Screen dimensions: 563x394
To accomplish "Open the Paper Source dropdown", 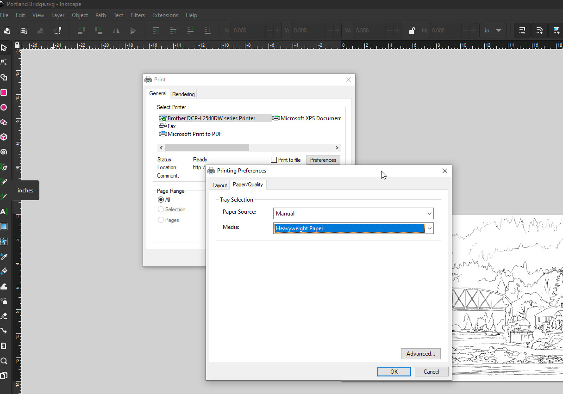I will tap(353, 214).
